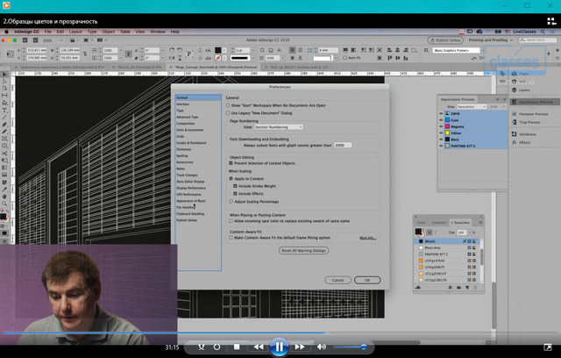Open the Effects panel
The width and height of the screenshot is (561, 358).
(526, 141)
